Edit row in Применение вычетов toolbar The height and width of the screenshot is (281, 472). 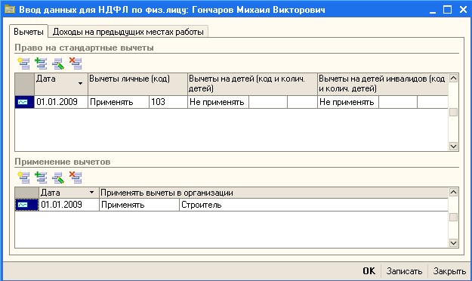(x=58, y=178)
